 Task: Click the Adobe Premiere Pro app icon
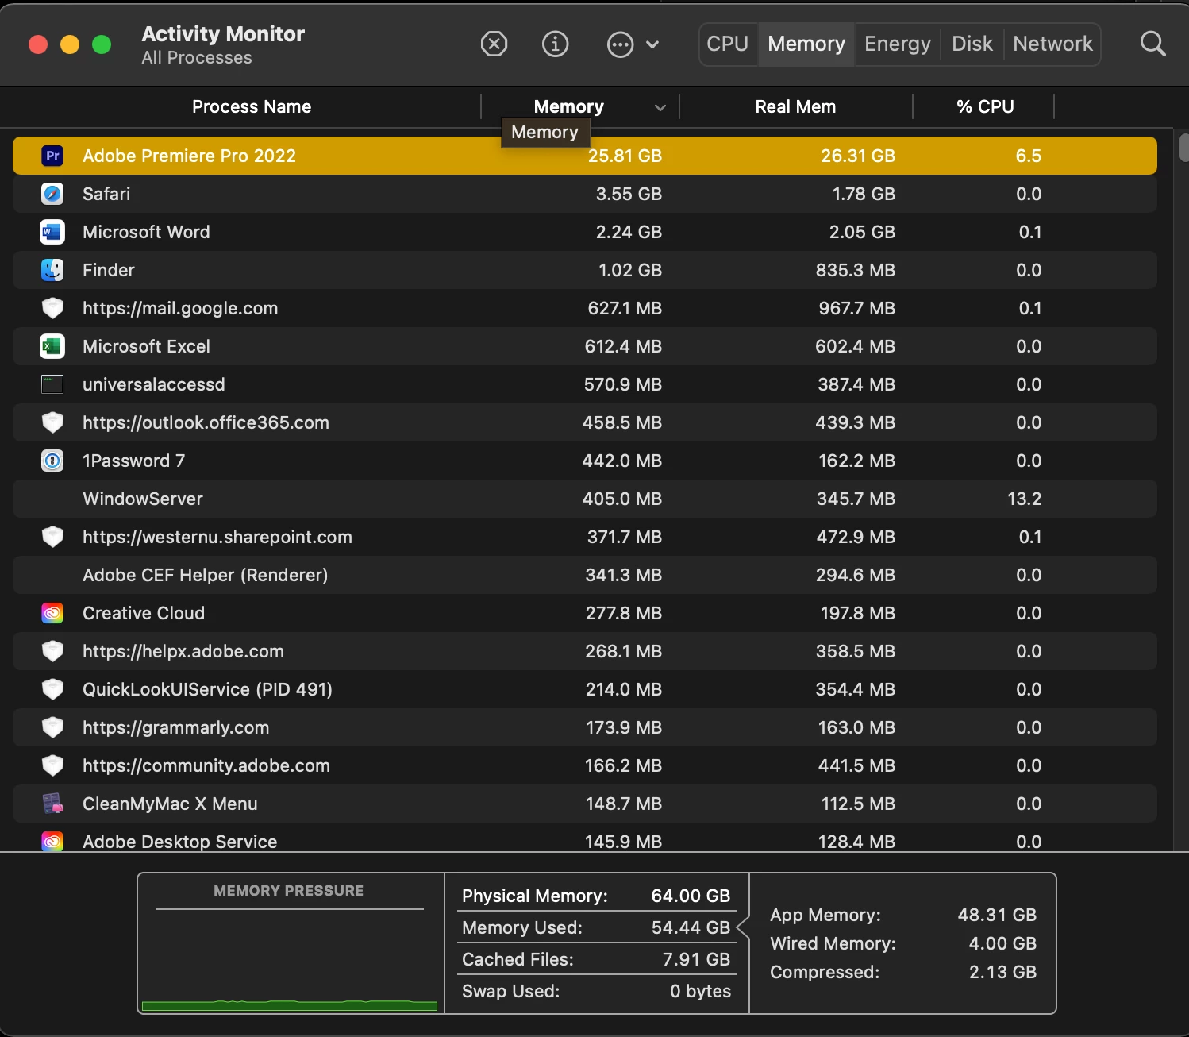click(x=52, y=156)
